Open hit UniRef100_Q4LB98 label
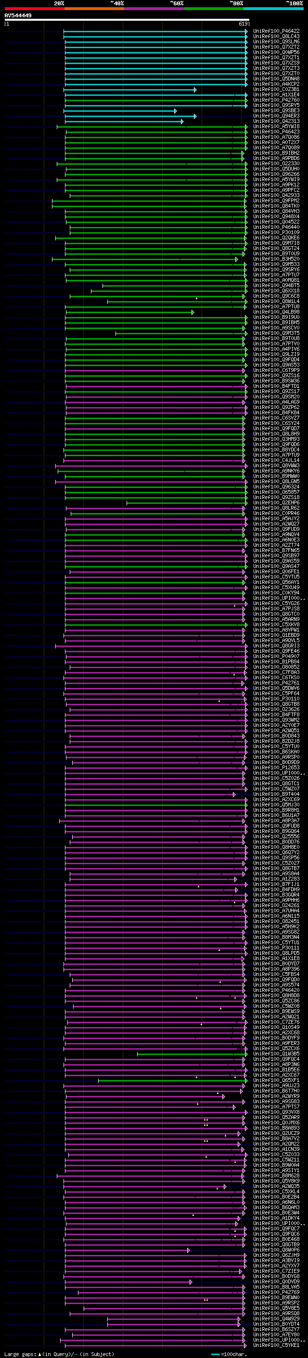This screenshot has height=1358, width=308. (276, 312)
